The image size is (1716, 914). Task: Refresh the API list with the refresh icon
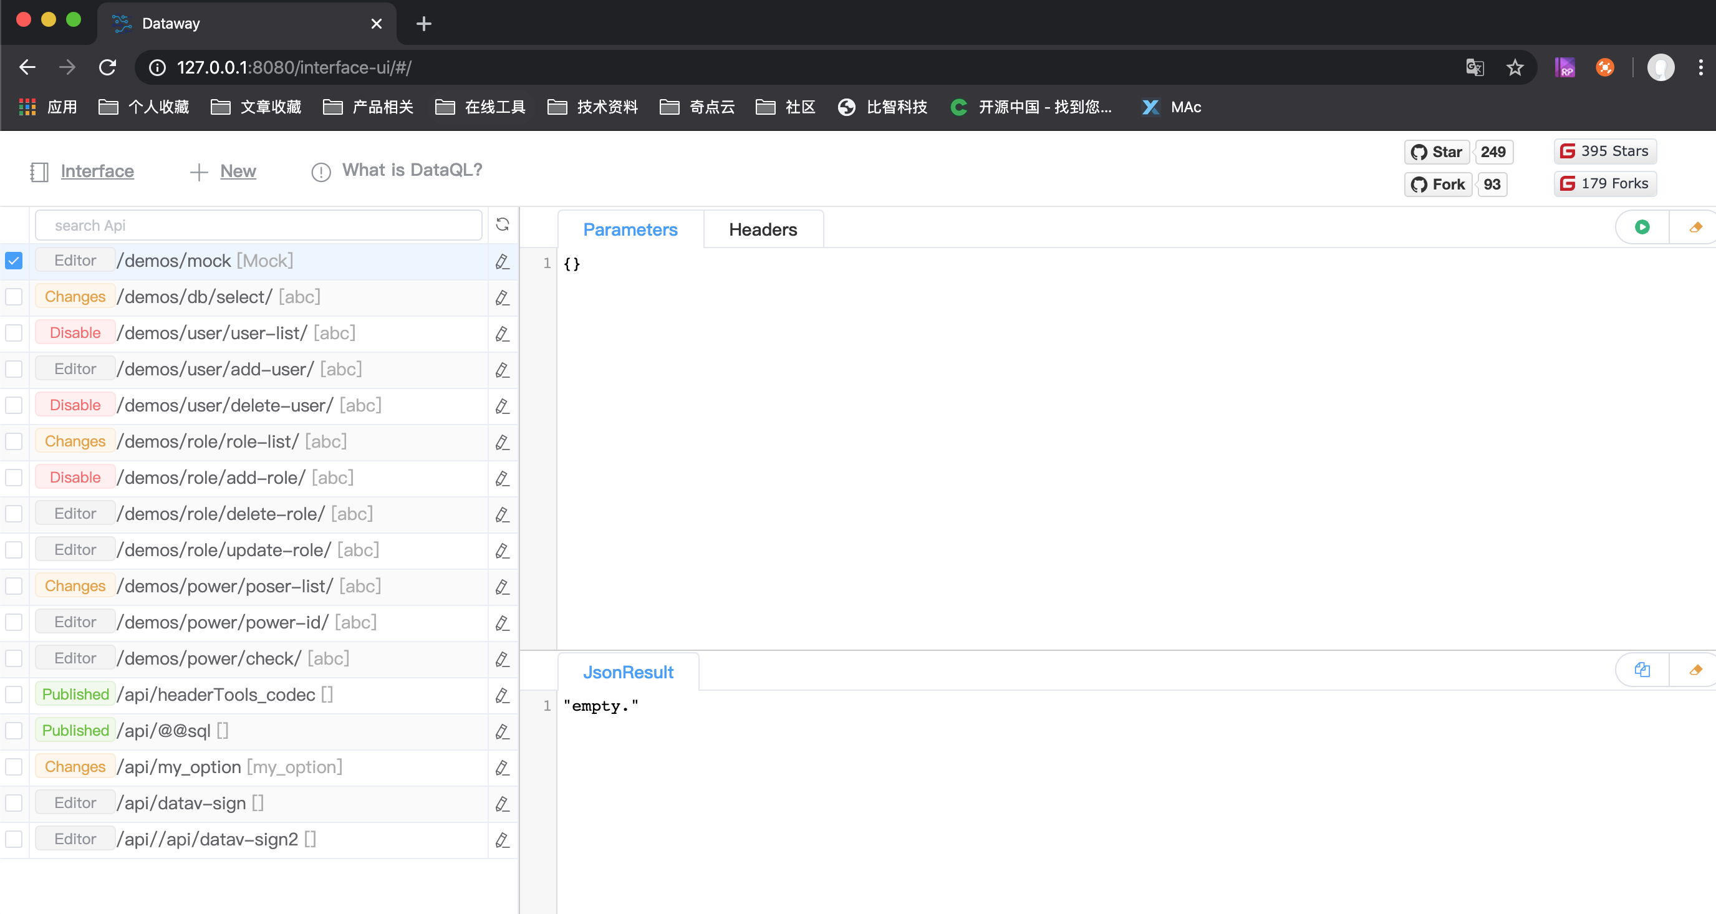pos(503,225)
